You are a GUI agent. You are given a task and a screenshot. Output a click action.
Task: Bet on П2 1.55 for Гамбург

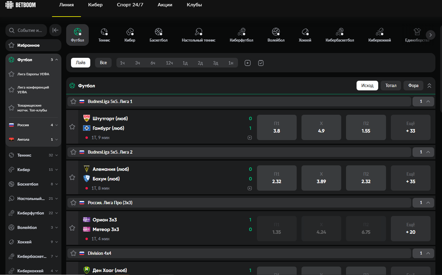coord(366,127)
